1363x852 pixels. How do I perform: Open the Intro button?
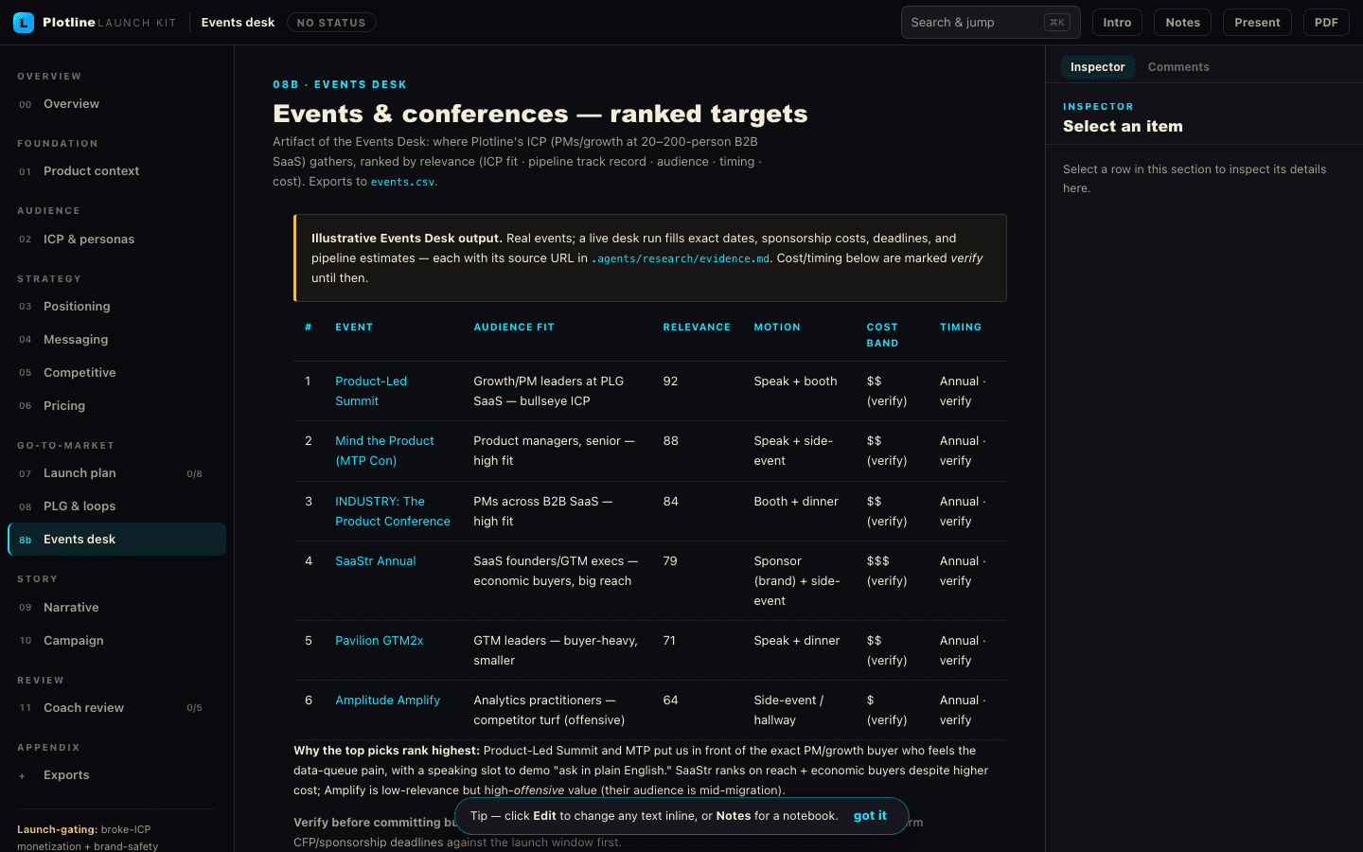coord(1117,23)
